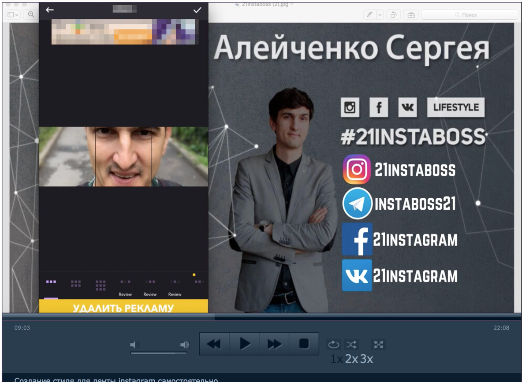Click the zoom out magnifier in Preview
Image resolution: width=529 pixels, height=382 pixels.
[x=31, y=15]
